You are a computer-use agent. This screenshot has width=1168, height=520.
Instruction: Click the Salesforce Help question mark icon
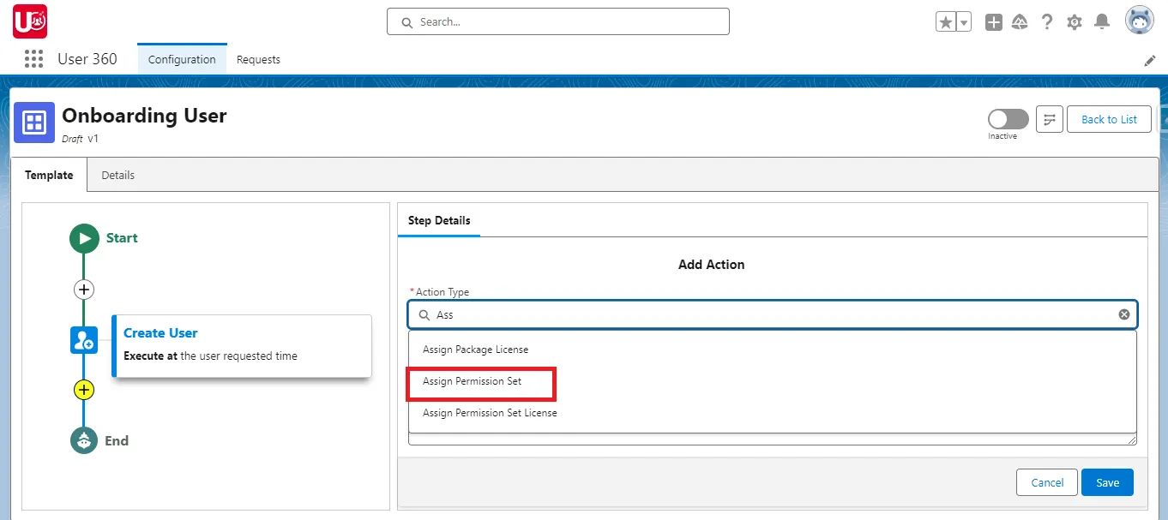(1047, 21)
